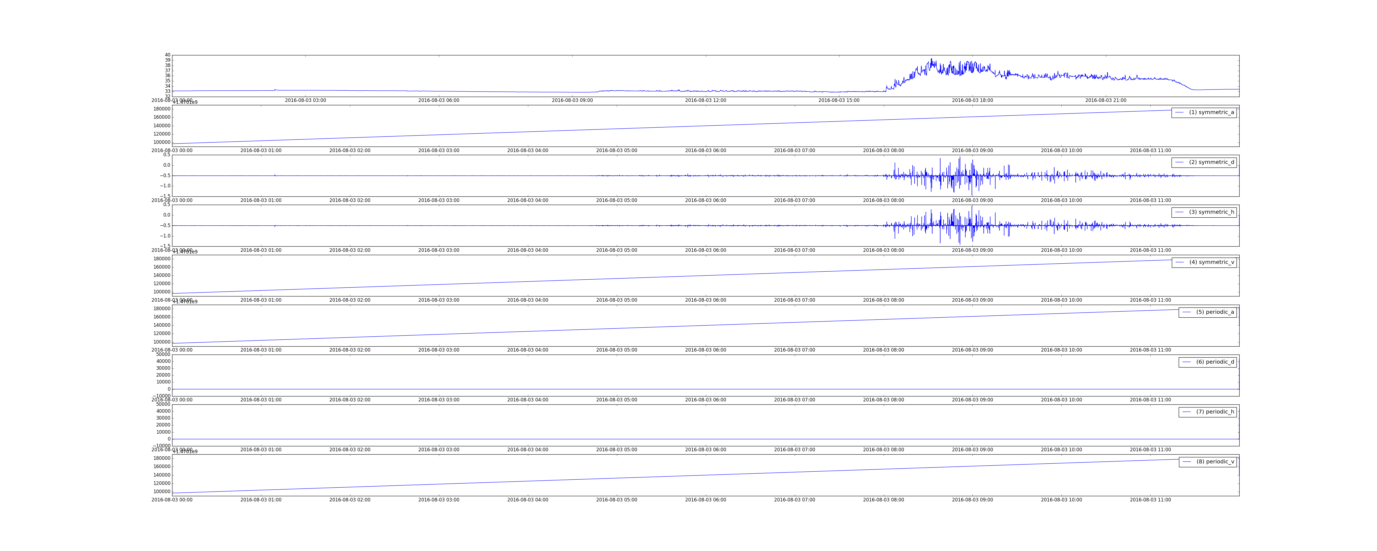Click the 100000 tick of symmetric_v plot
This screenshot has width=1377, height=551.
(x=162, y=292)
